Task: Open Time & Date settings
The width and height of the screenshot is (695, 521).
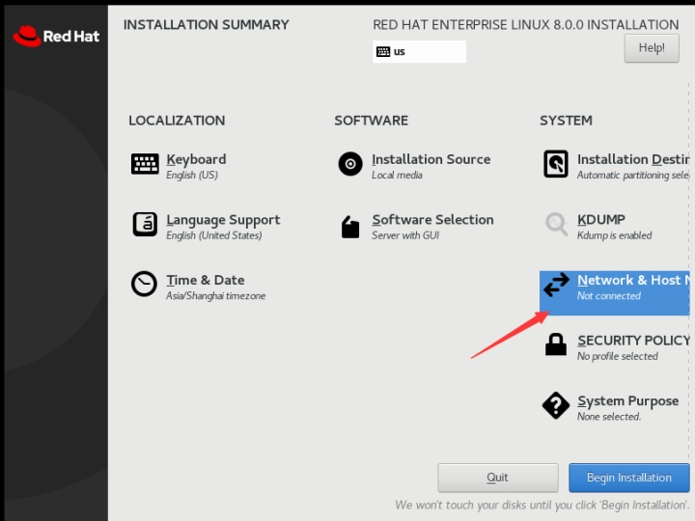Action: click(x=206, y=280)
